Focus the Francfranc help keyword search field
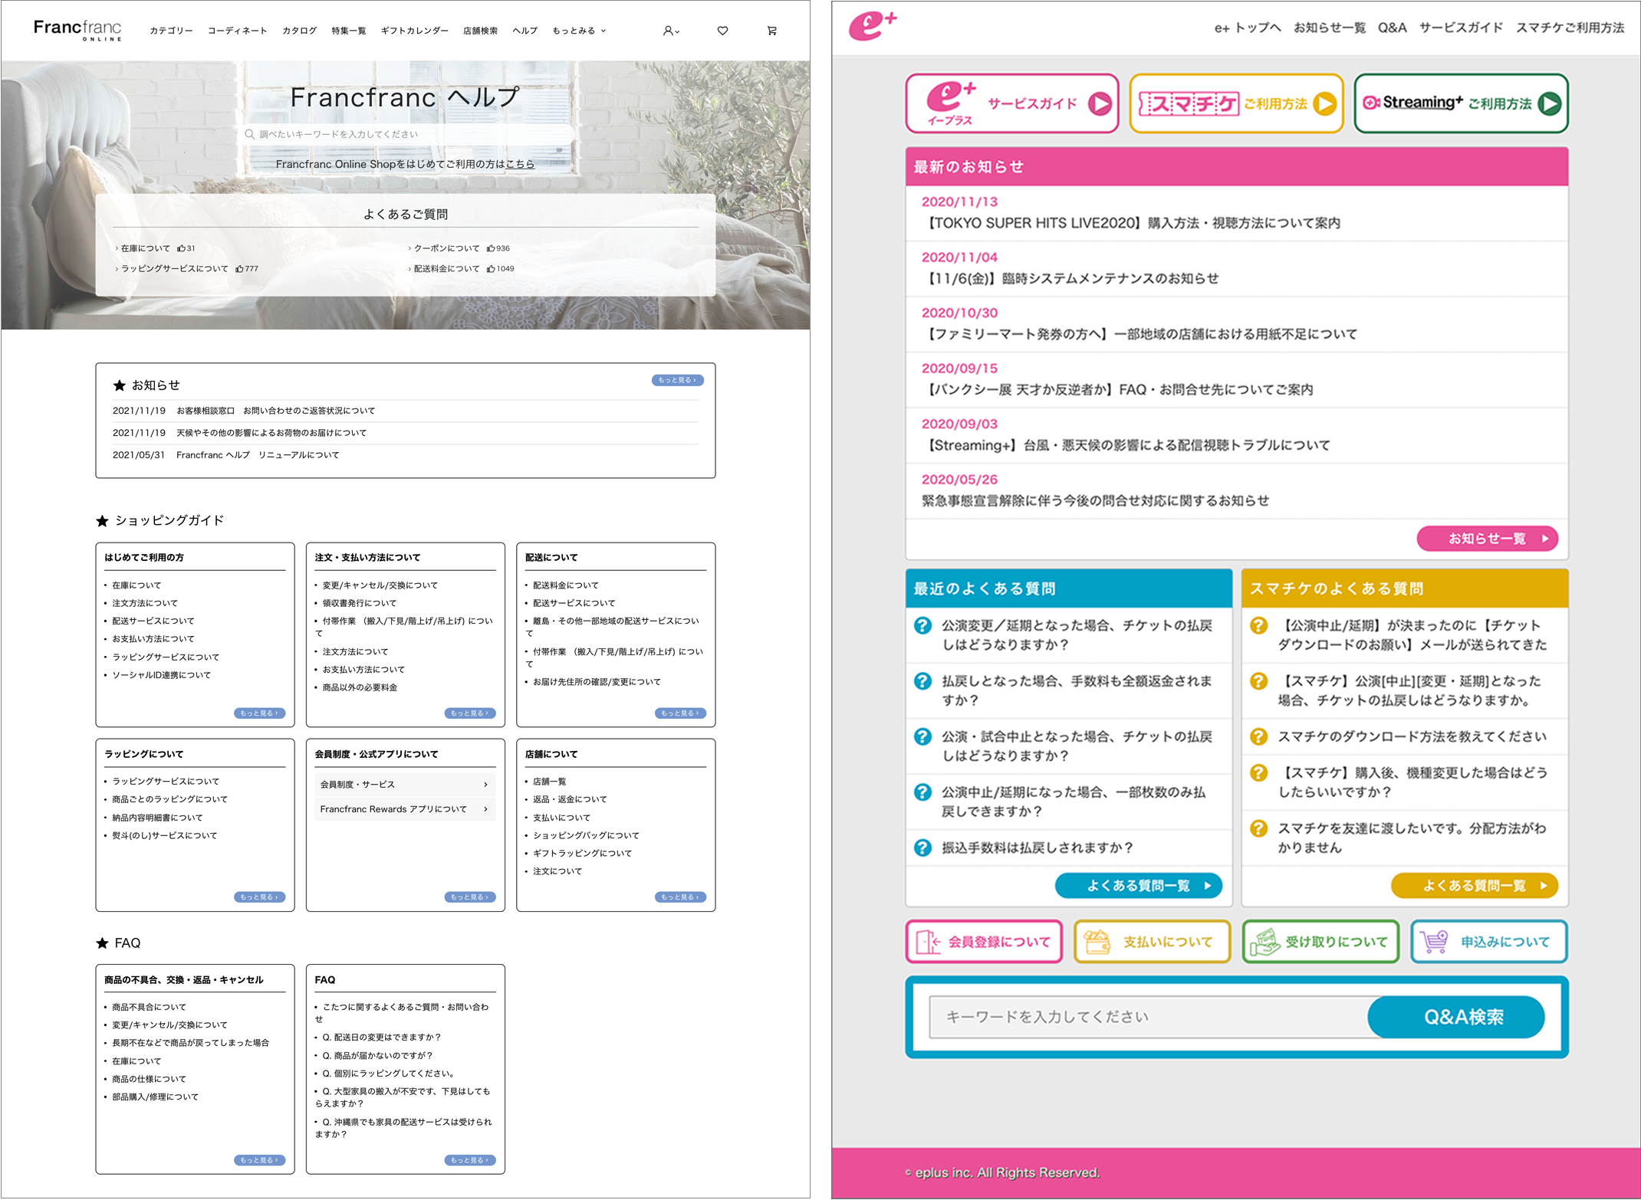 pos(406,134)
